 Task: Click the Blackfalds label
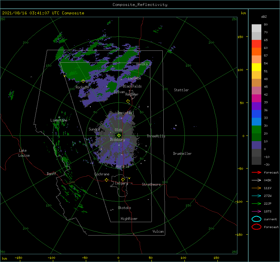pos(132,86)
